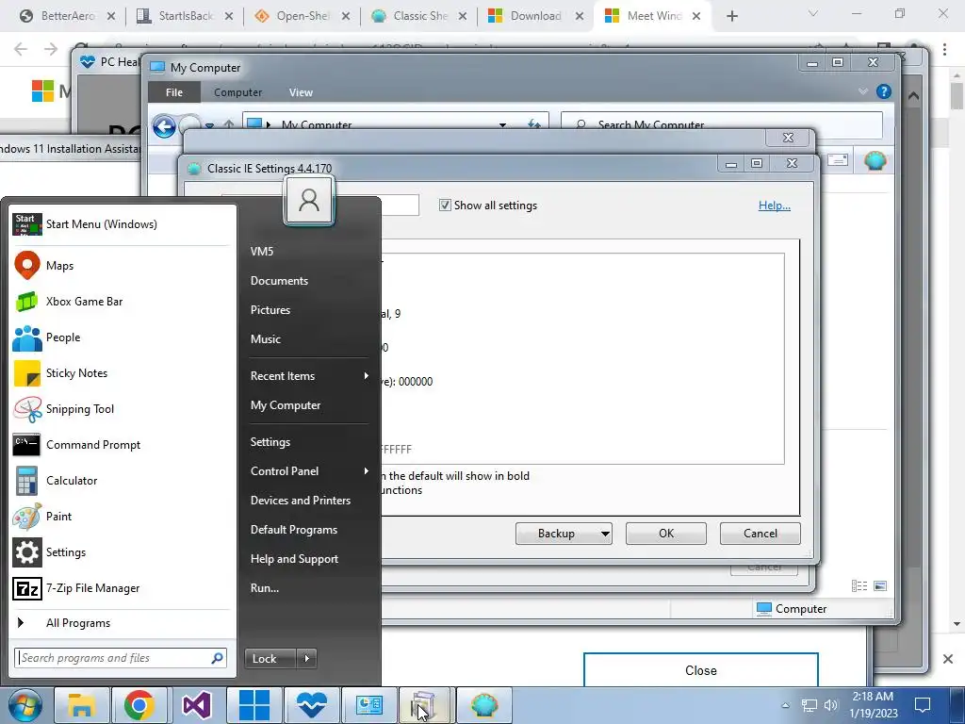Image resolution: width=965 pixels, height=724 pixels.
Task: Switch to the BetterAero Chrome tab
Action: pyautogui.click(x=67, y=16)
